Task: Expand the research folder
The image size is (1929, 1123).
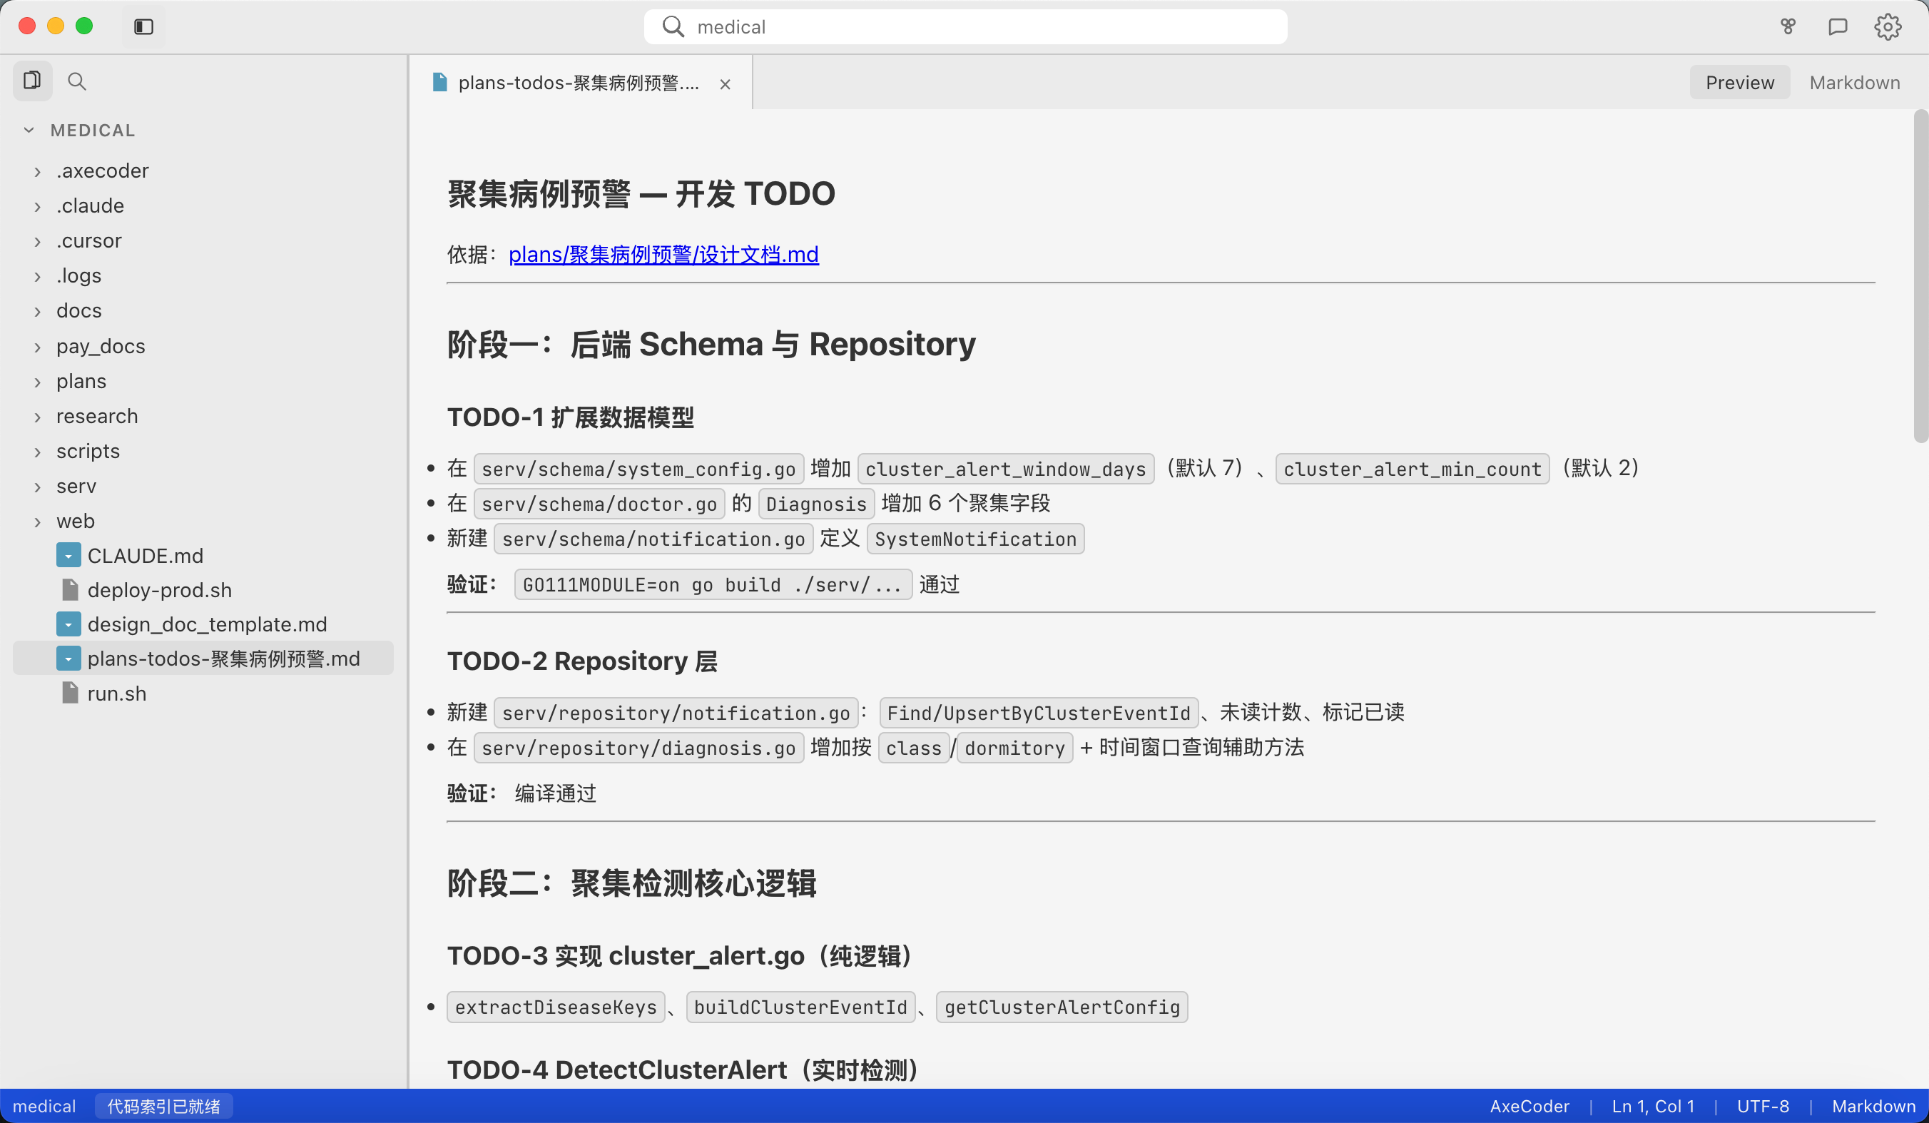Action: (x=37, y=417)
